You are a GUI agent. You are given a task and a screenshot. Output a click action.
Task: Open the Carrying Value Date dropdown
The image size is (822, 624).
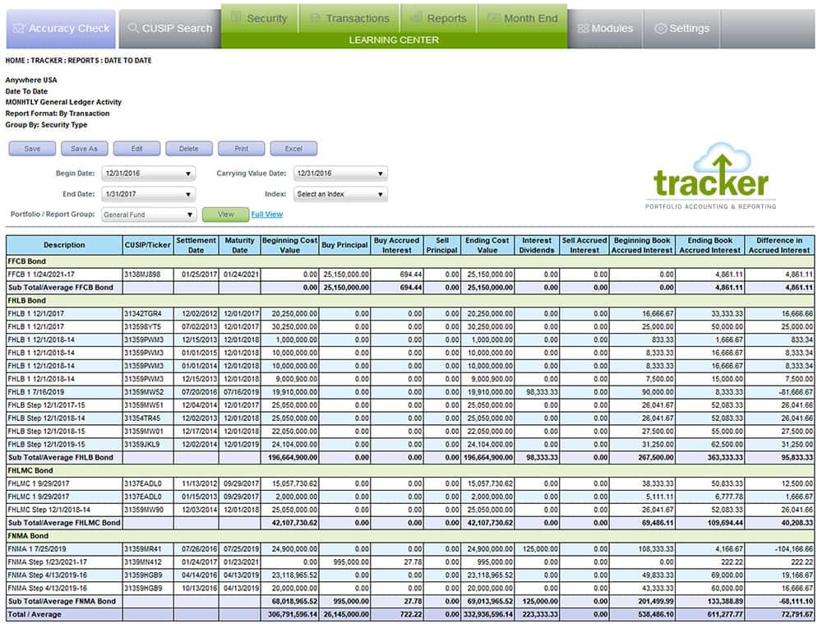pos(339,173)
